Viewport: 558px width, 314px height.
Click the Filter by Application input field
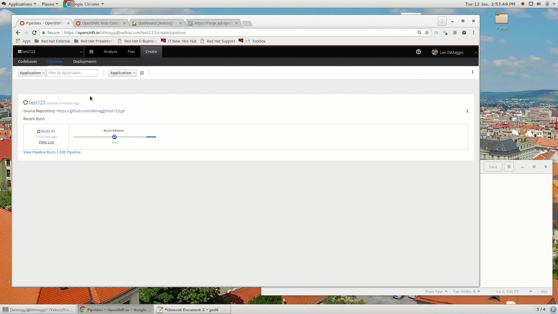(72, 73)
